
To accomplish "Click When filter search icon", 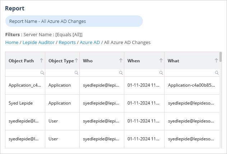I will tap(161, 73).
